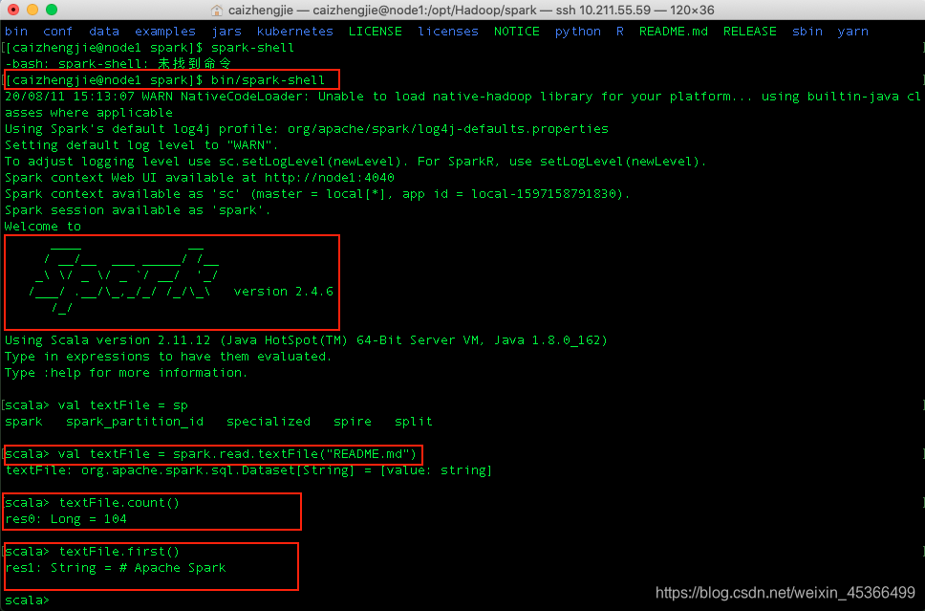Select the yarn directory entry
925x611 pixels.
[852, 31]
